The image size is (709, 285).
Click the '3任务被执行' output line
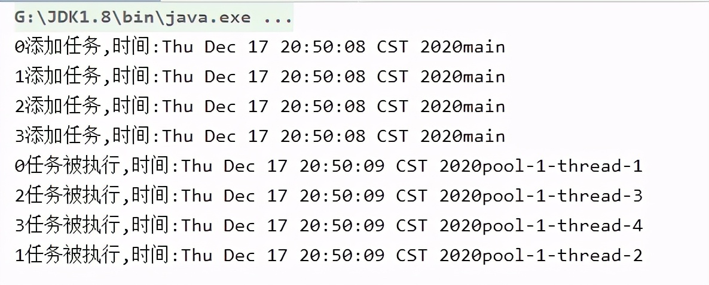click(x=329, y=225)
